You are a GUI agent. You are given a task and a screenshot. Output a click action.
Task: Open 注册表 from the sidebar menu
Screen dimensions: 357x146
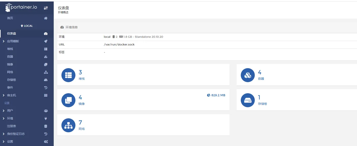coord(11,126)
